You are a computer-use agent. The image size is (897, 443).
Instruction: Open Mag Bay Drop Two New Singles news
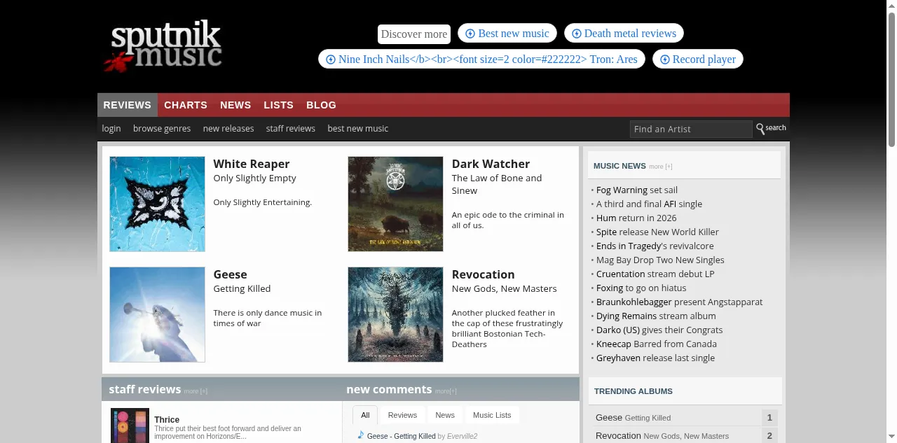(660, 260)
